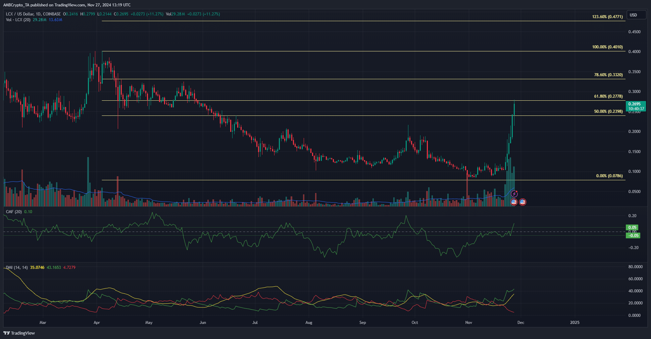
Task: Click the DMI yellow value 35.0746
Action: tap(37, 268)
